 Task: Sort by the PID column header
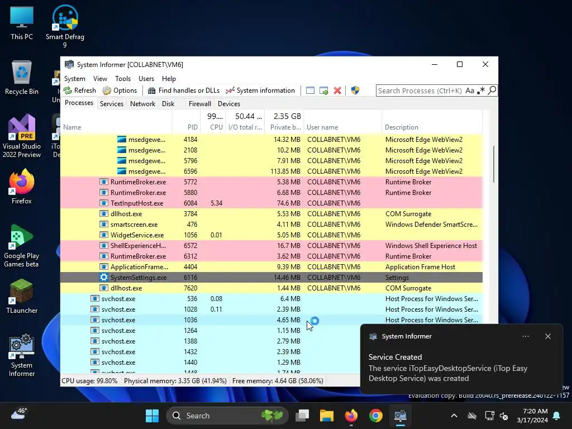[186, 127]
